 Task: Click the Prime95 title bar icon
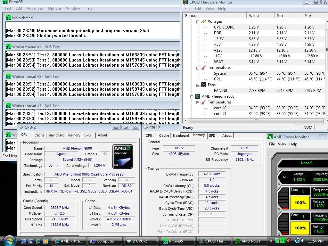tap(5, 2)
